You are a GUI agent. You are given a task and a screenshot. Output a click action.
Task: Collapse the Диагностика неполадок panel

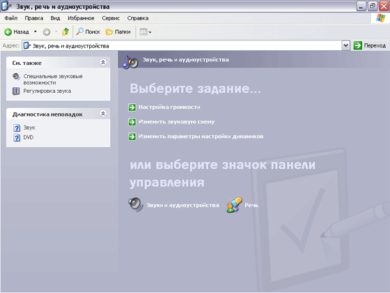(103, 114)
